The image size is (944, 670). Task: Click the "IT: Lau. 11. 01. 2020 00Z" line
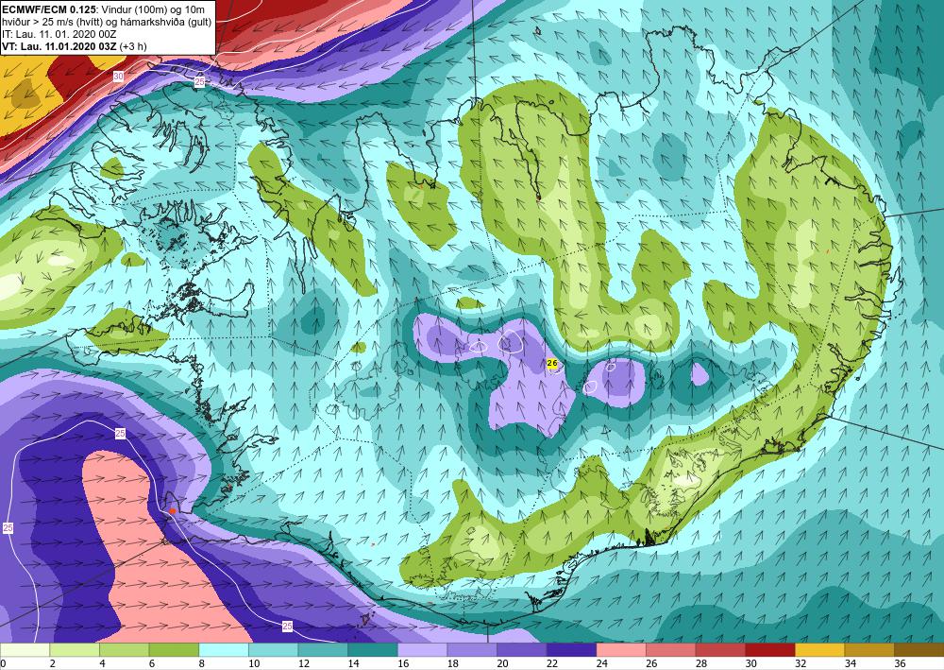(59, 34)
